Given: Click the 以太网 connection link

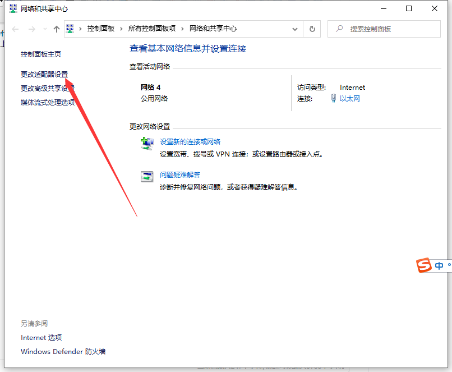Looking at the screenshot, I should 350,99.
